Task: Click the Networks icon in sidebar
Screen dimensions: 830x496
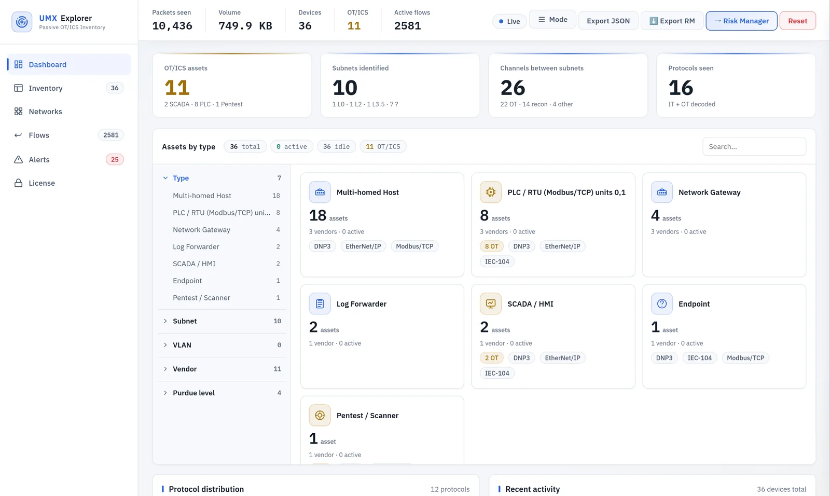Action: click(19, 112)
